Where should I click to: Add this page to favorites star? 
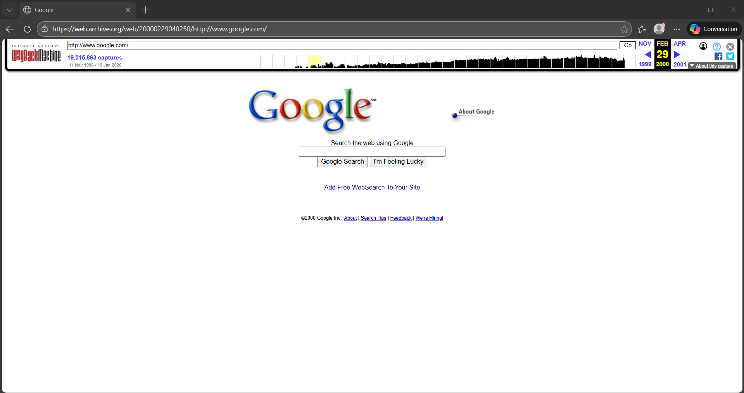624,29
